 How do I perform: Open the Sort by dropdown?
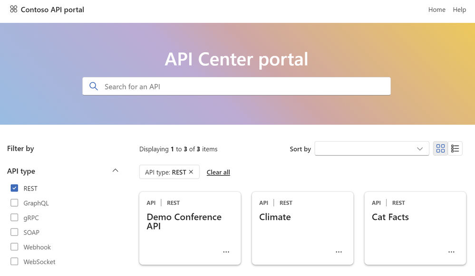(x=372, y=149)
